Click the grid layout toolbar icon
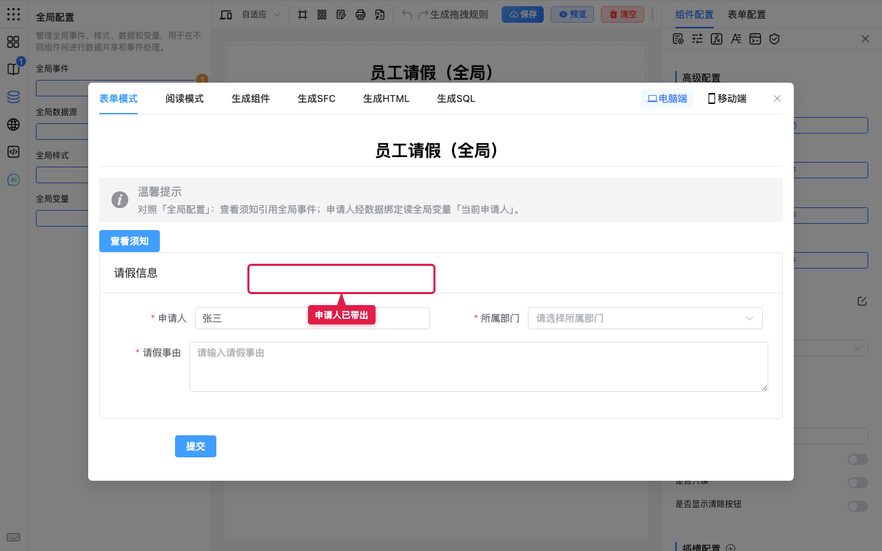 (x=322, y=14)
